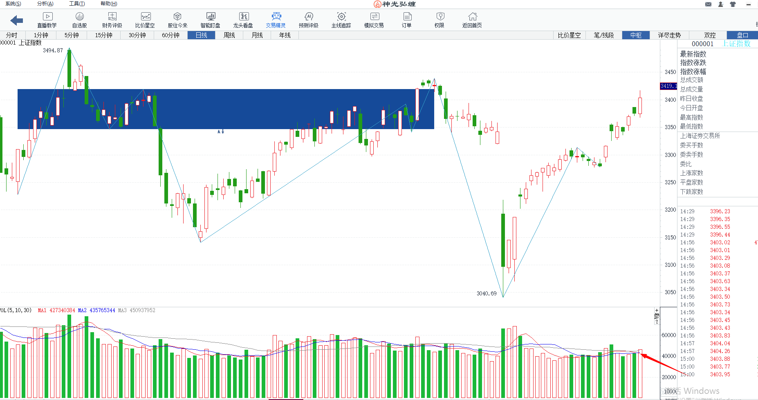Open the 工具(T) menu
The image size is (758, 400).
tap(77, 4)
